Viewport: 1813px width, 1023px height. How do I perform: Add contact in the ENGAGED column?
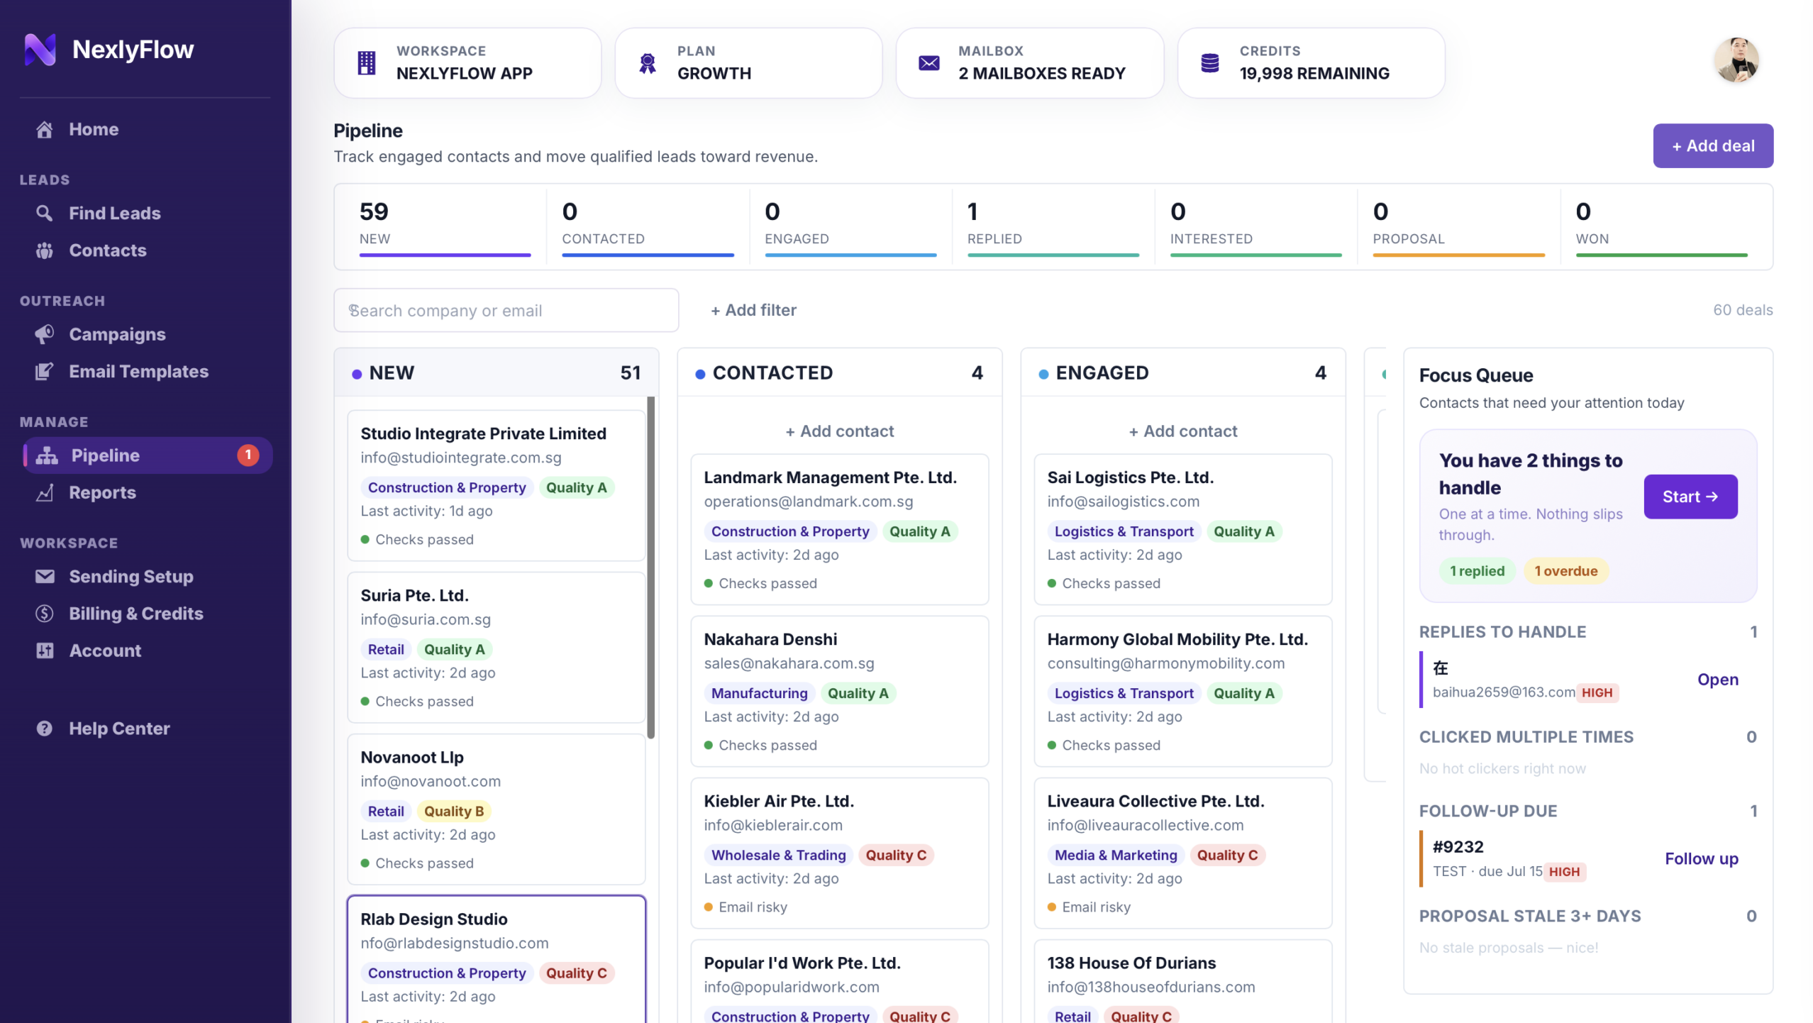1182,431
